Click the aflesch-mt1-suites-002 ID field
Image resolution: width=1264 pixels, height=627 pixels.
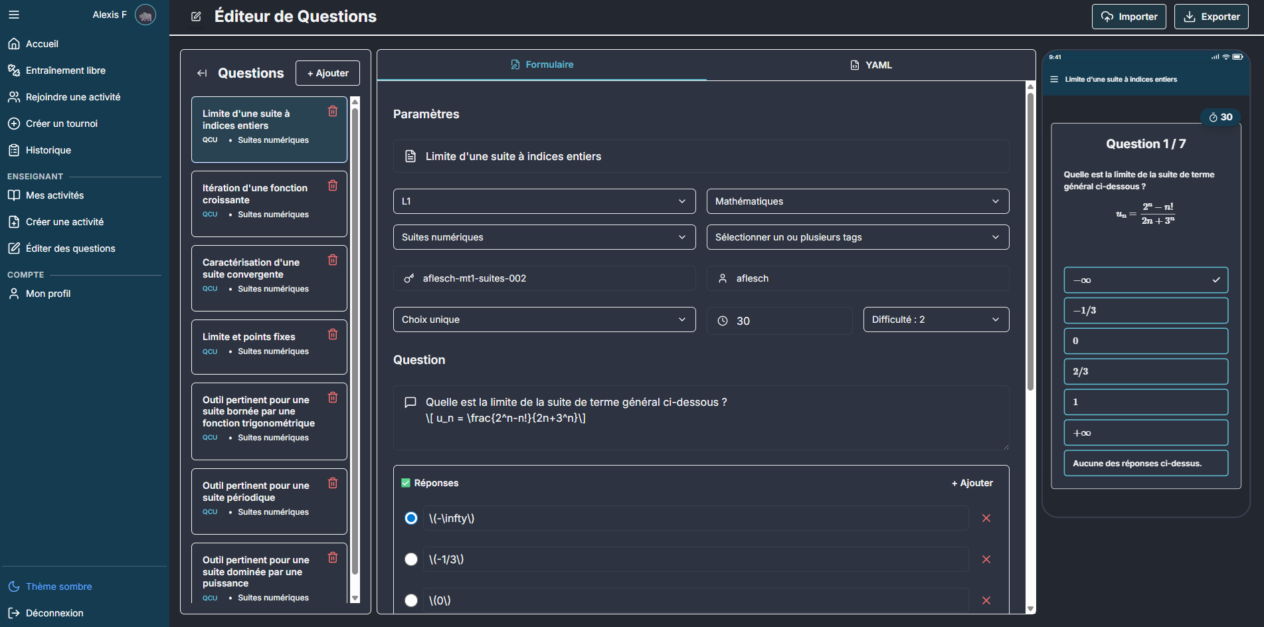tap(545, 278)
